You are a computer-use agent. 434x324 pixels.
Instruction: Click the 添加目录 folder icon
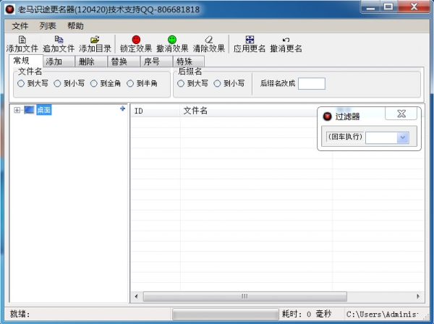(95, 40)
